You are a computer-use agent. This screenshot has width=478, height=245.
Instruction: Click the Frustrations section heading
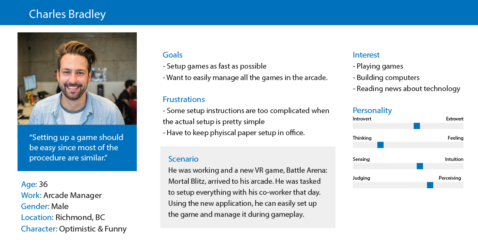click(184, 99)
